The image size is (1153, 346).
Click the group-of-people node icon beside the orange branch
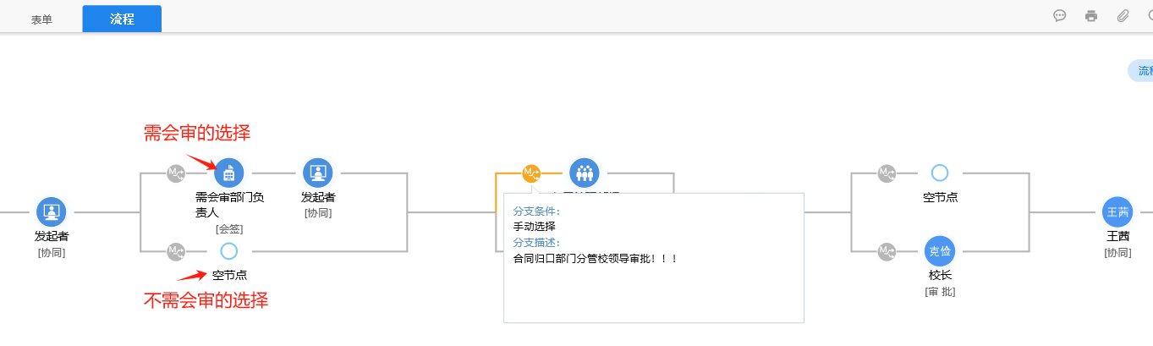click(583, 173)
